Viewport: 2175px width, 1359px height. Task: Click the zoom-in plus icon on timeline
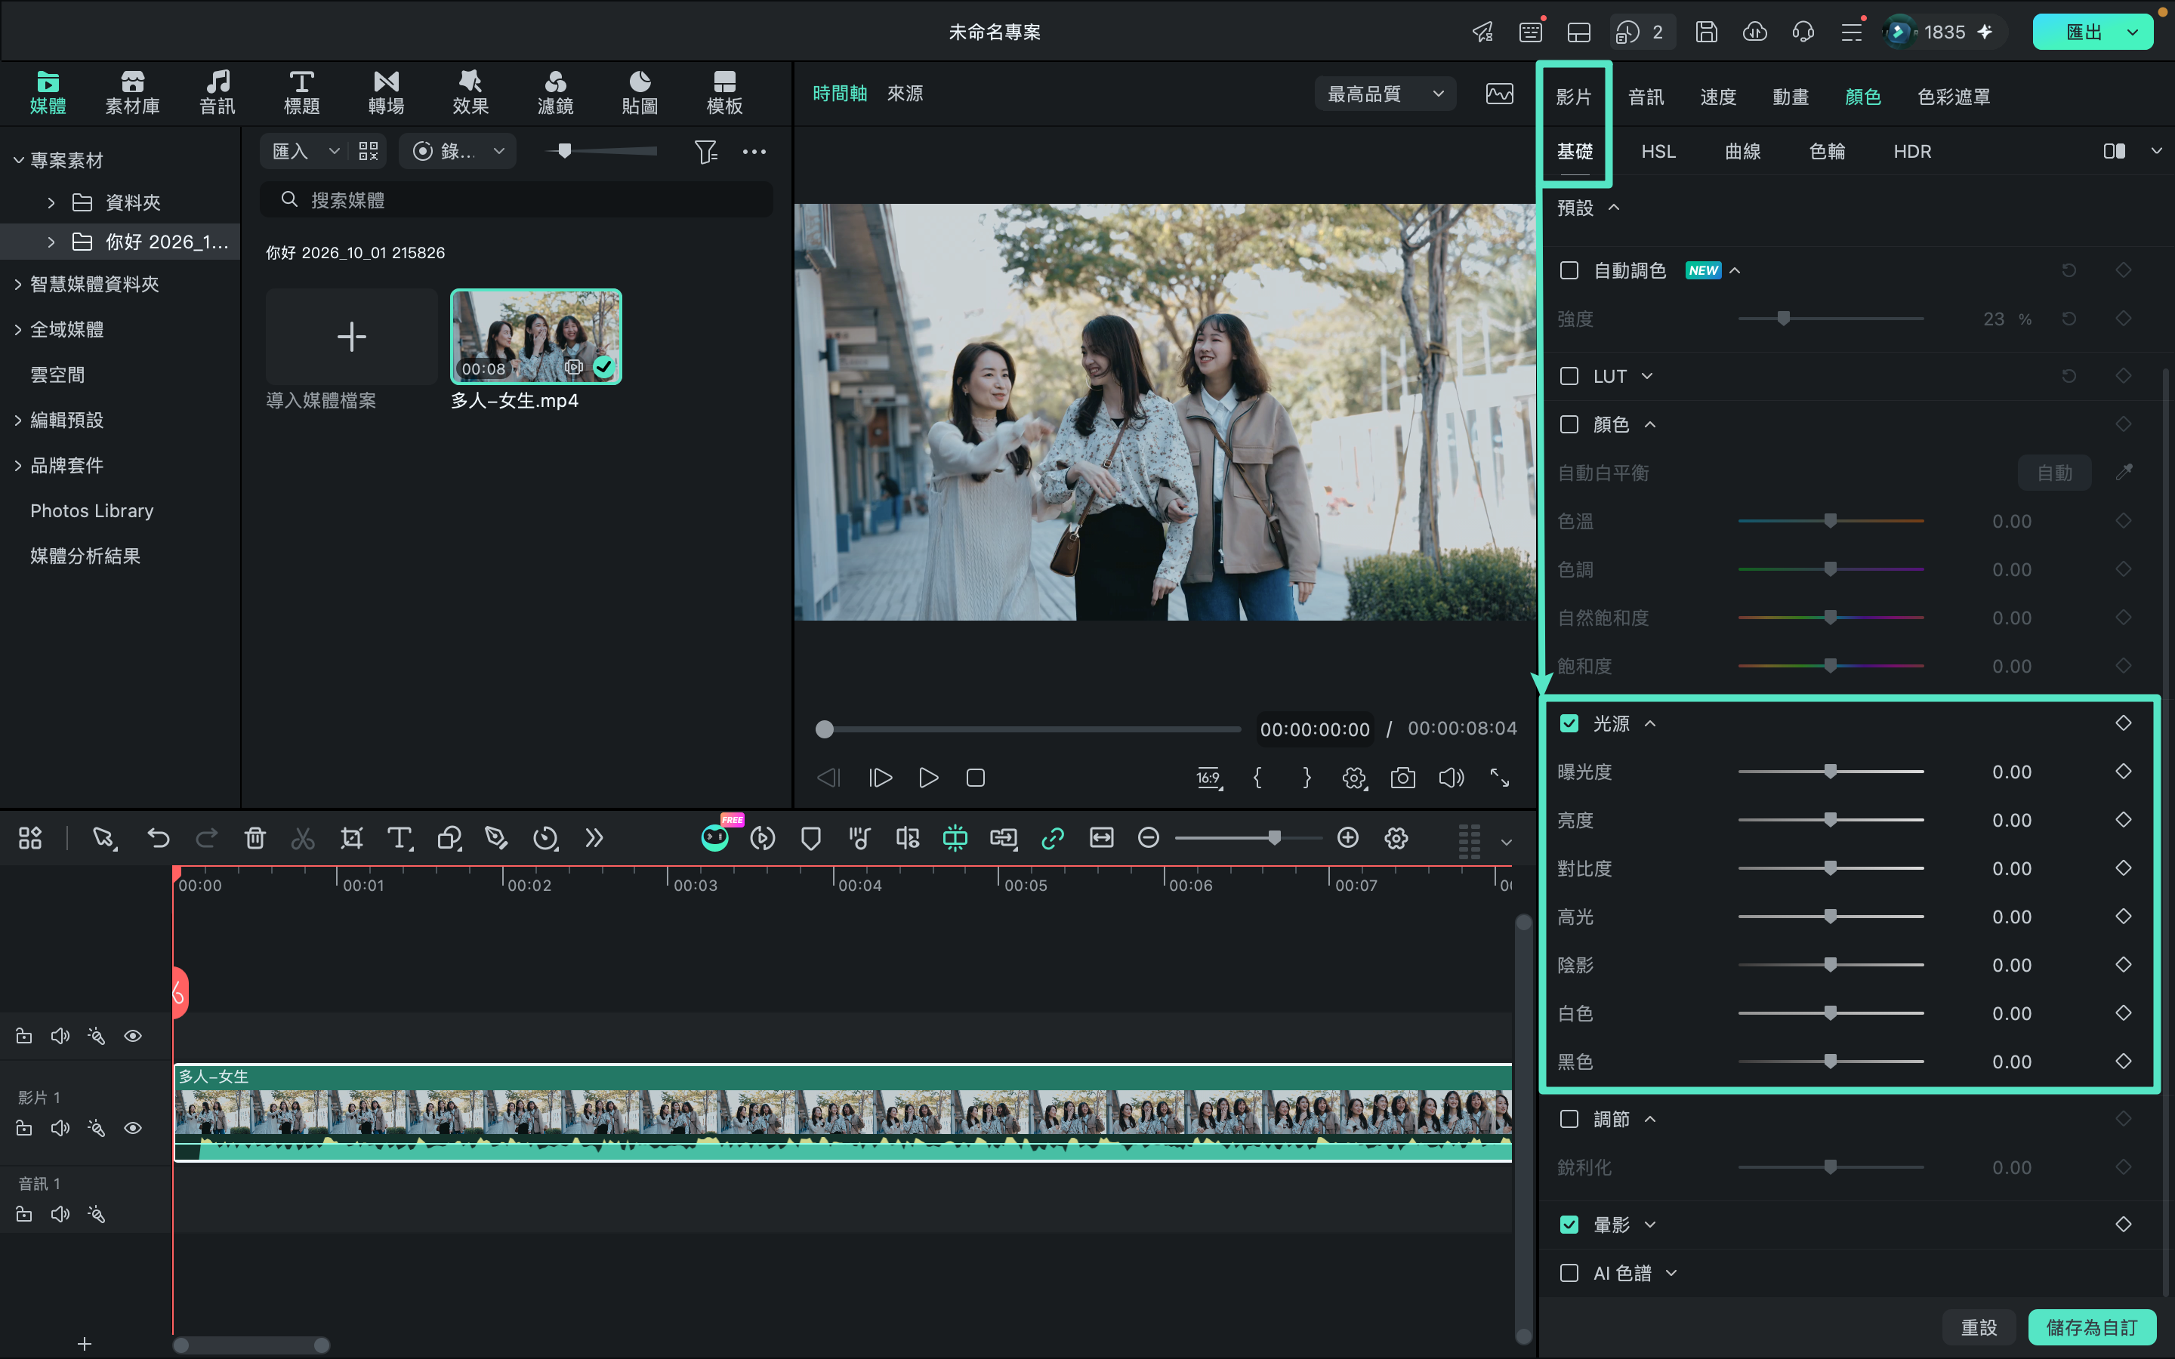[1347, 838]
